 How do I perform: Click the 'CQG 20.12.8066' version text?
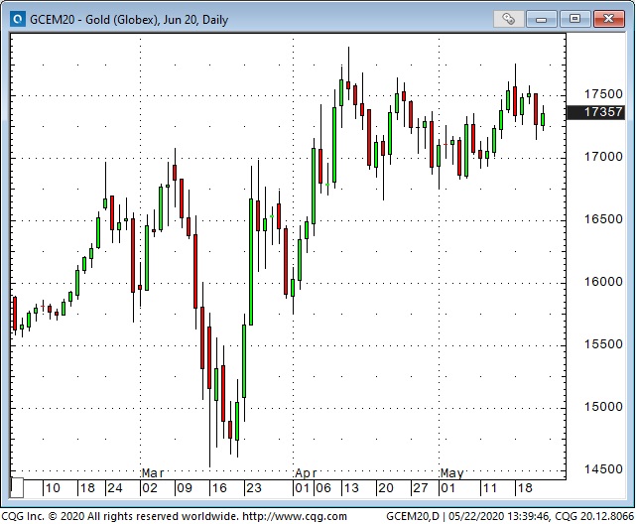tap(594, 517)
